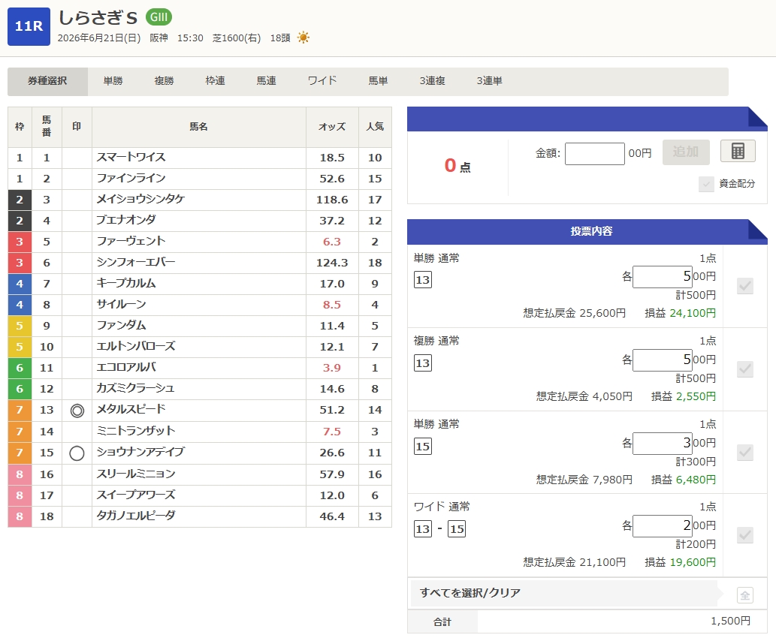Click the 印 column header

[x=77, y=127]
